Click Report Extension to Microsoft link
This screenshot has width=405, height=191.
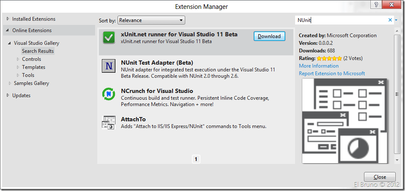coord(332,74)
